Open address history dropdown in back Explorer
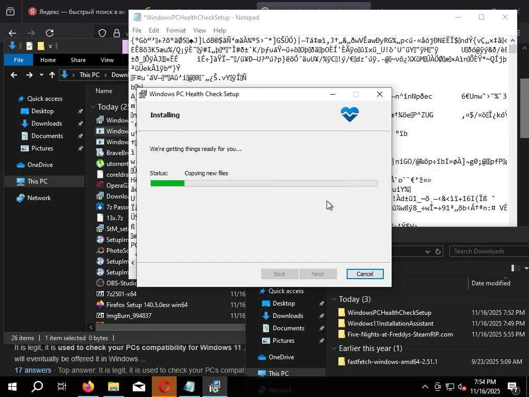Viewport: 529px width, 397px height. click(427, 252)
